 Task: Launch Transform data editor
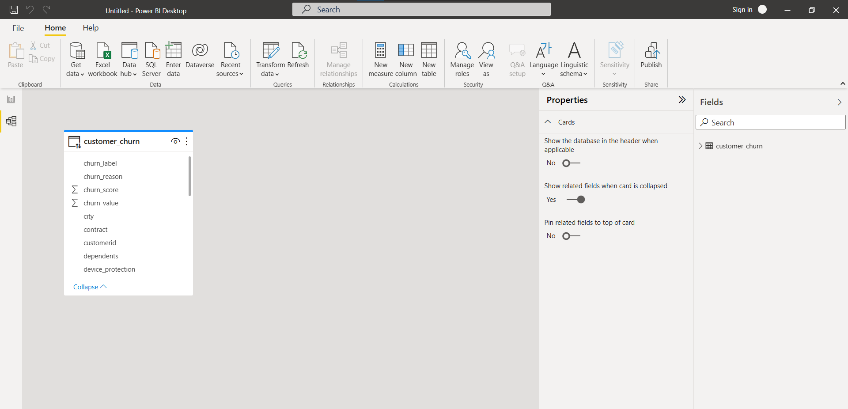click(270, 60)
